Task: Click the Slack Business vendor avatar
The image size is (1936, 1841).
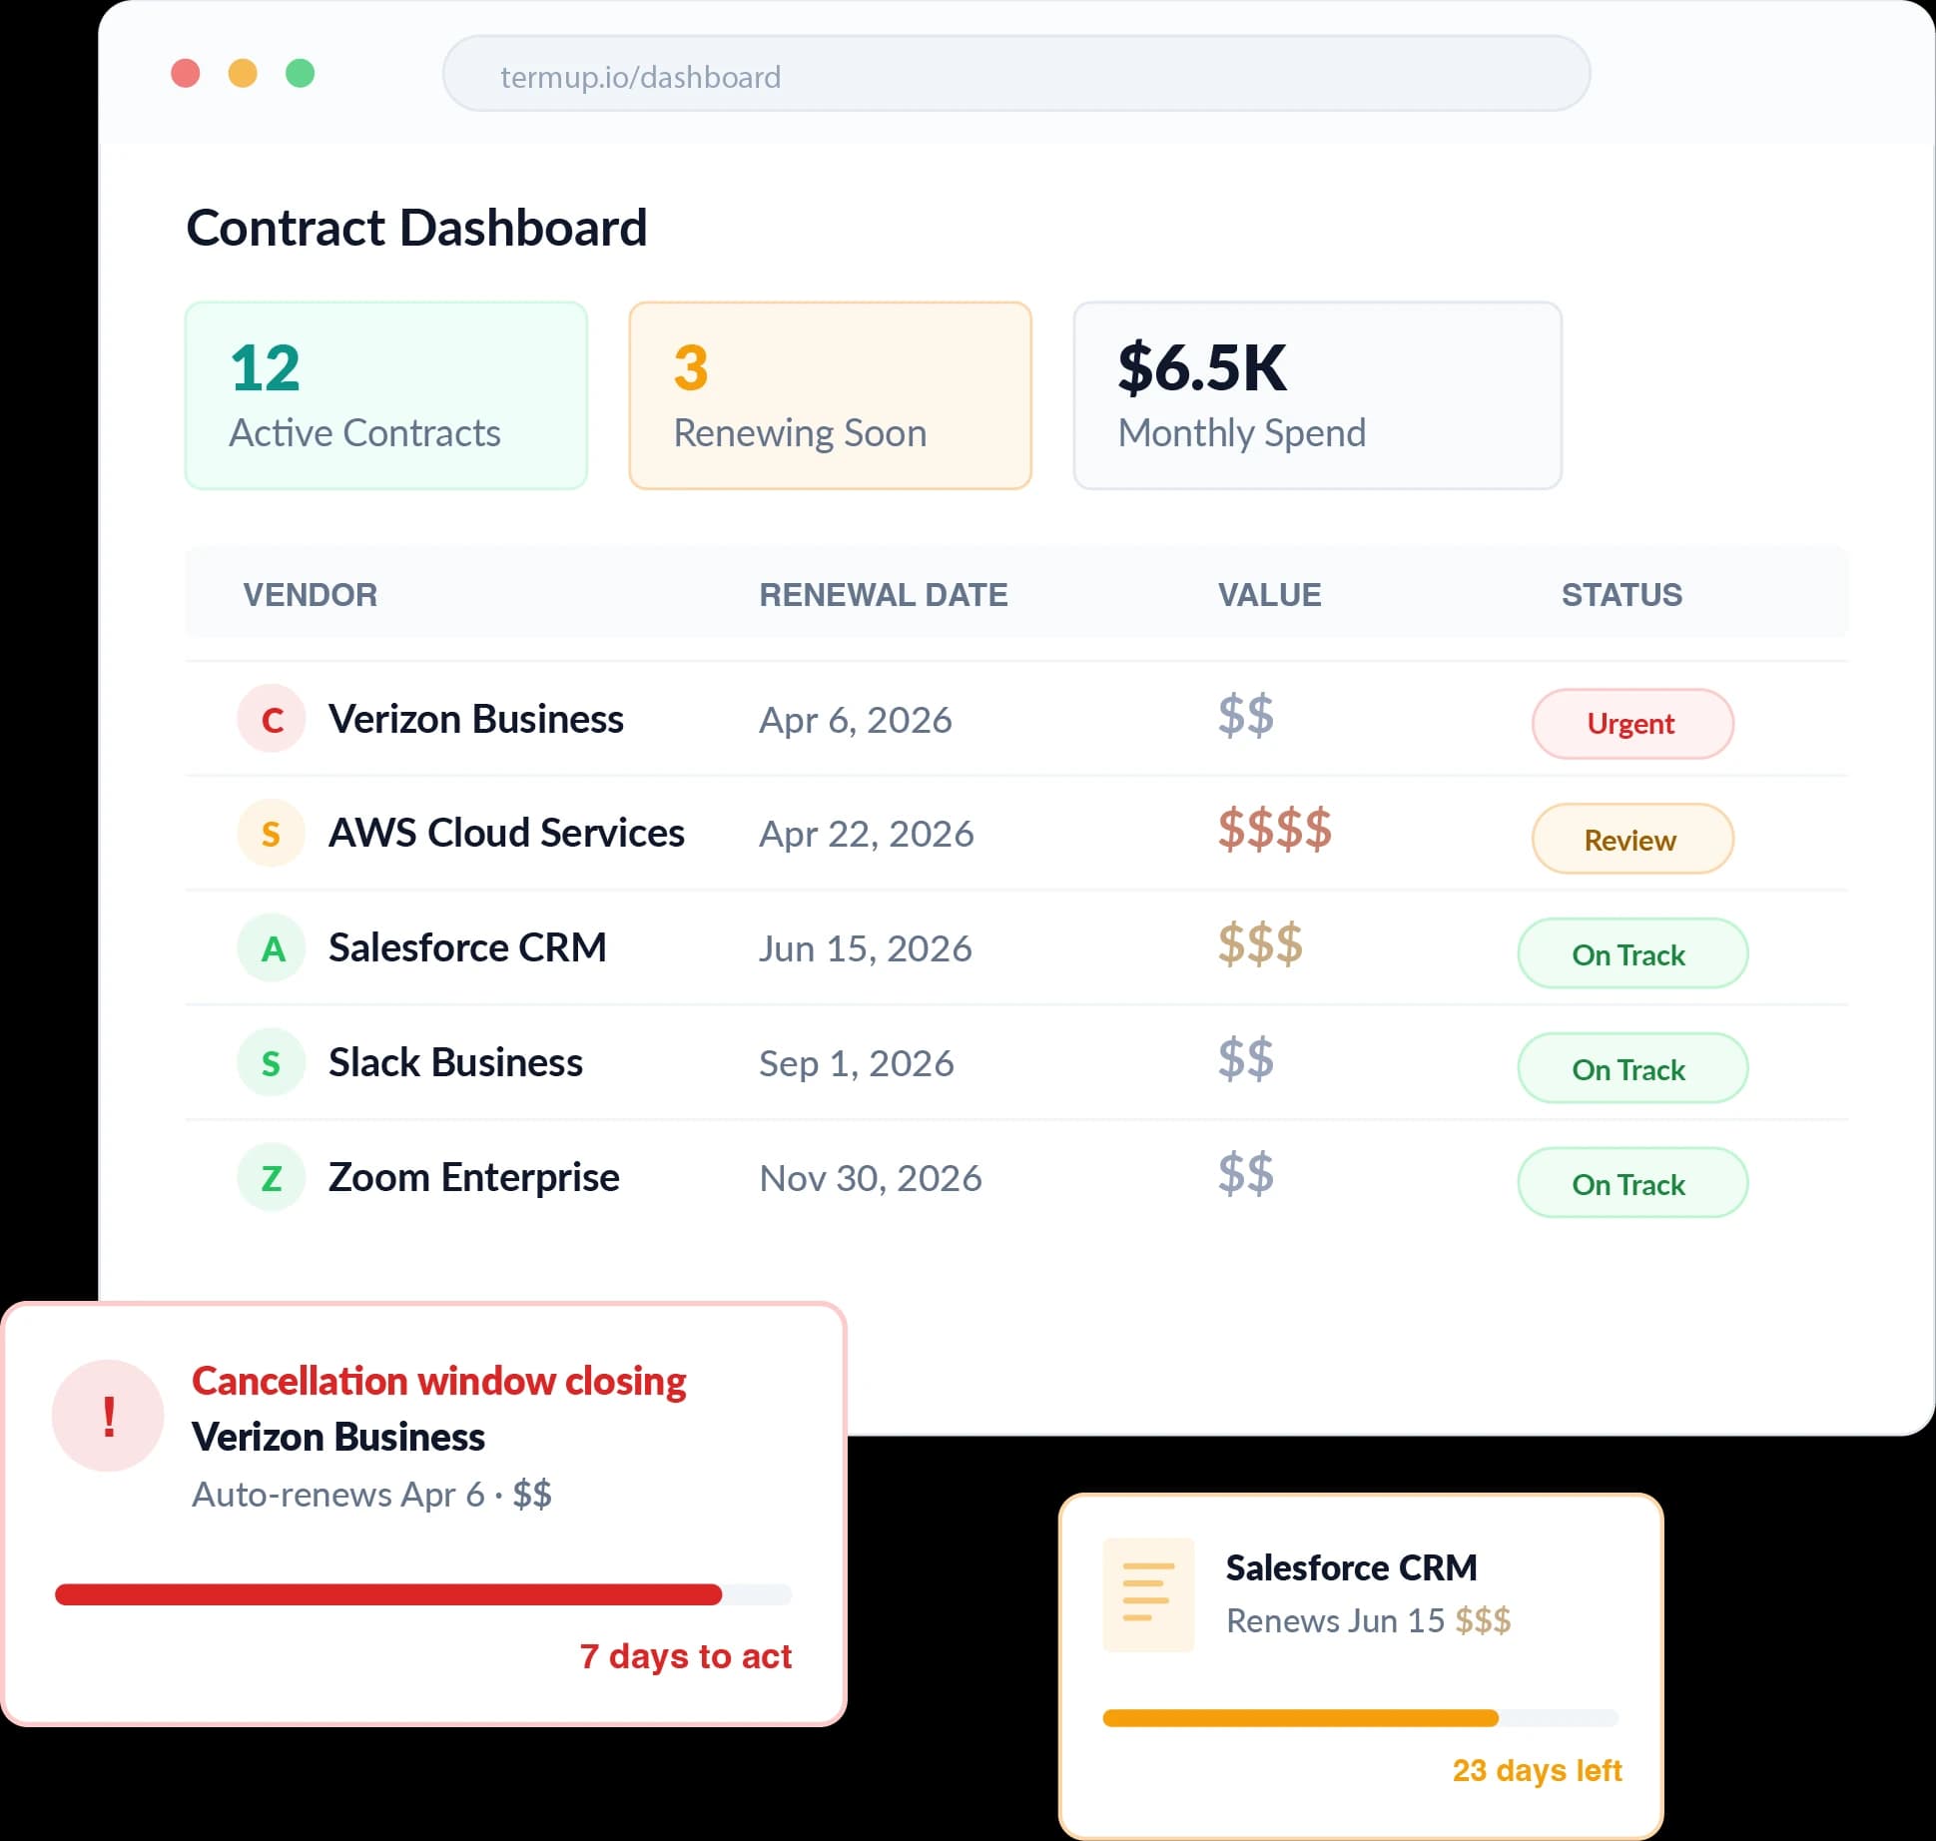Action: pyautogui.click(x=271, y=1062)
